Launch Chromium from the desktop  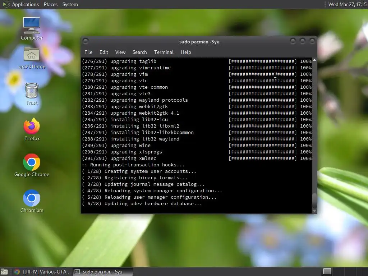point(32,201)
